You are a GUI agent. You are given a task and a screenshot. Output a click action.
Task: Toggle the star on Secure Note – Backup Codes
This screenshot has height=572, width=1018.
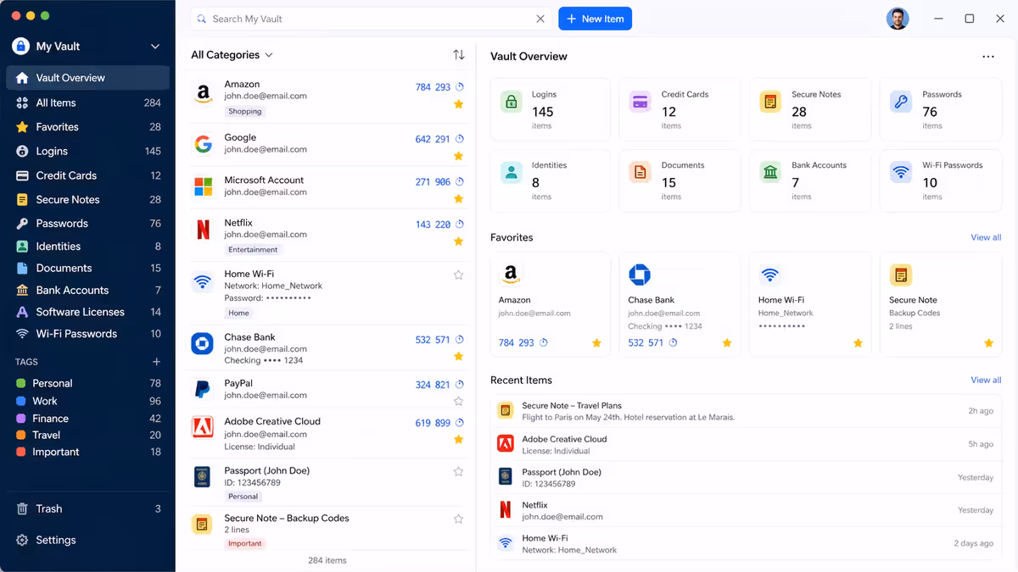[x=459, y=519]
